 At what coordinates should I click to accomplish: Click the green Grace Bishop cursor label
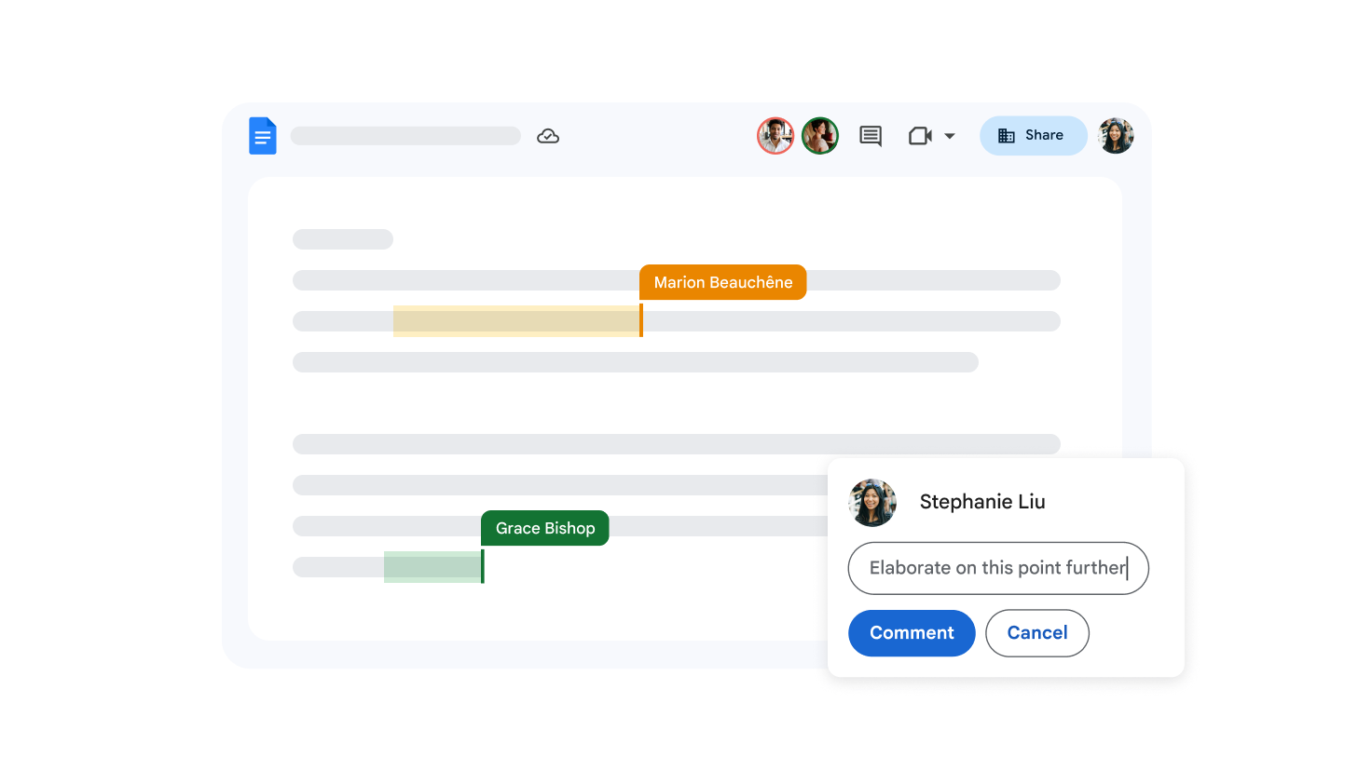pos(544,528)
